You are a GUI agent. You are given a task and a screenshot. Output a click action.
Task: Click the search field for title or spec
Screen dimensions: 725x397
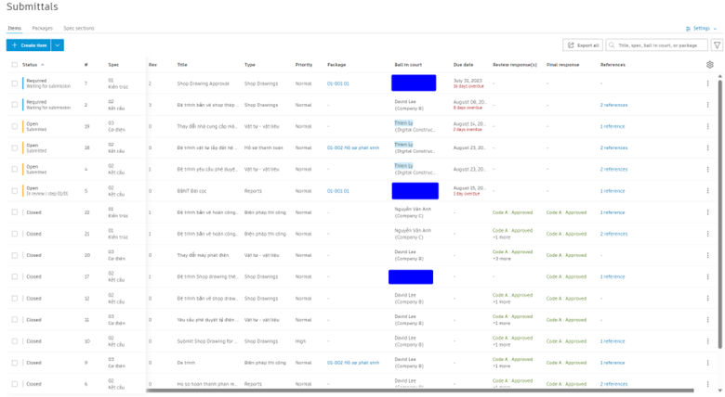(x=656, y=45)
